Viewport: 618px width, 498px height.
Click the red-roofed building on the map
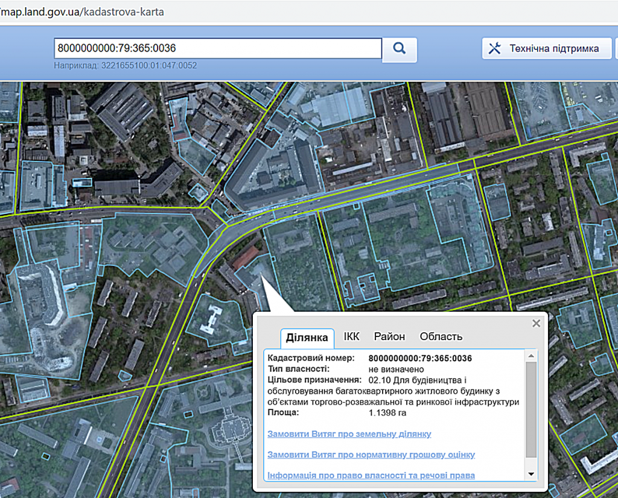(x=246, y=257)
